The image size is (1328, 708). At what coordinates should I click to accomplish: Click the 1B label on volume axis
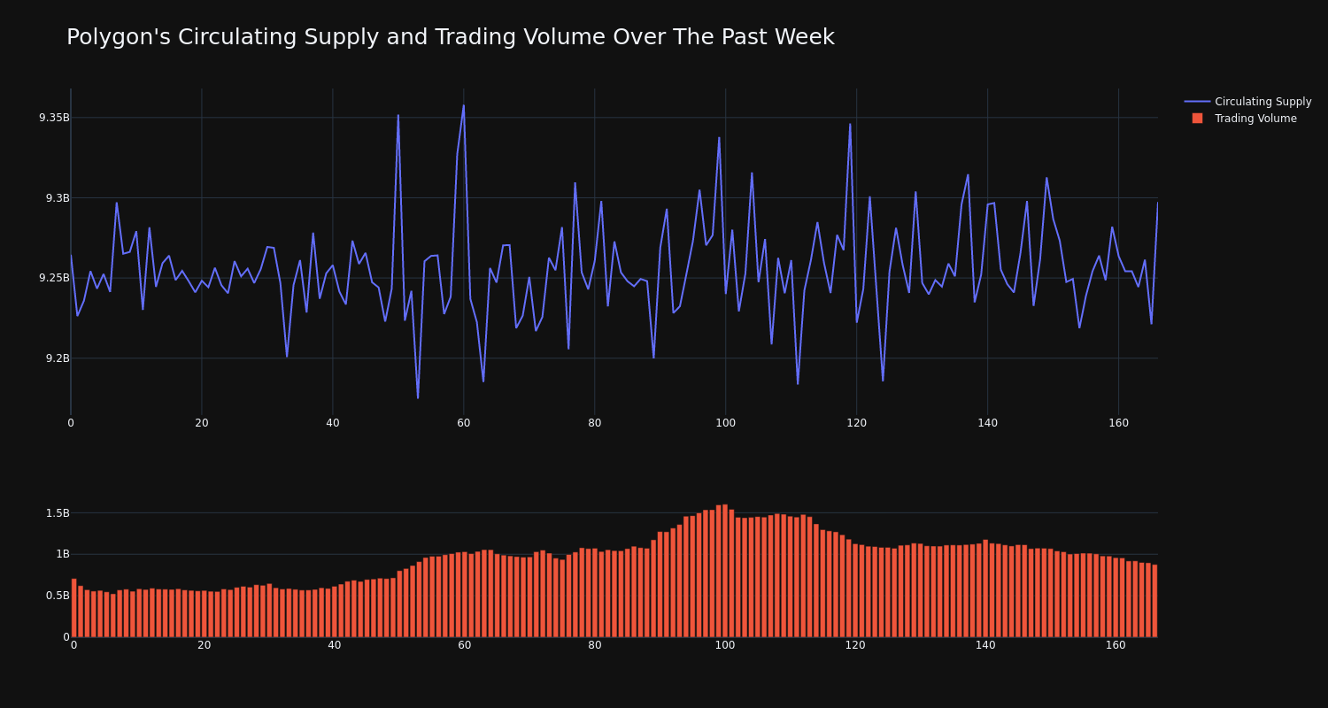[x=63, y=554]
